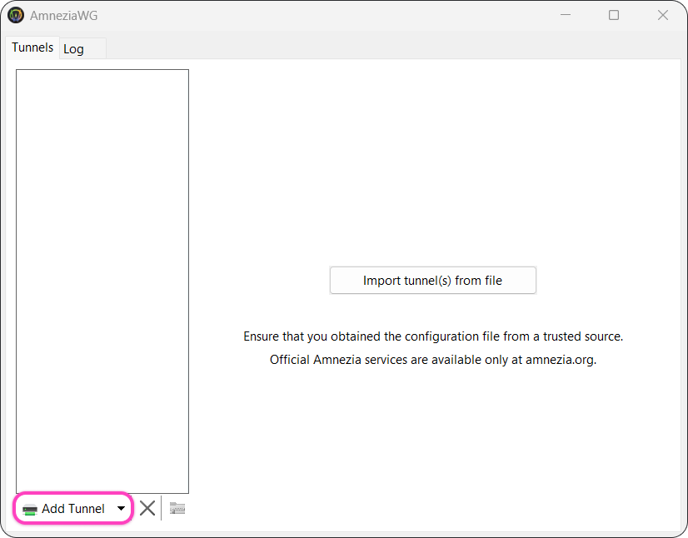Expand the Add Tunnel dropdown arrow
Image resolution: width=688 pixels, height=538 pixels.
121,509
